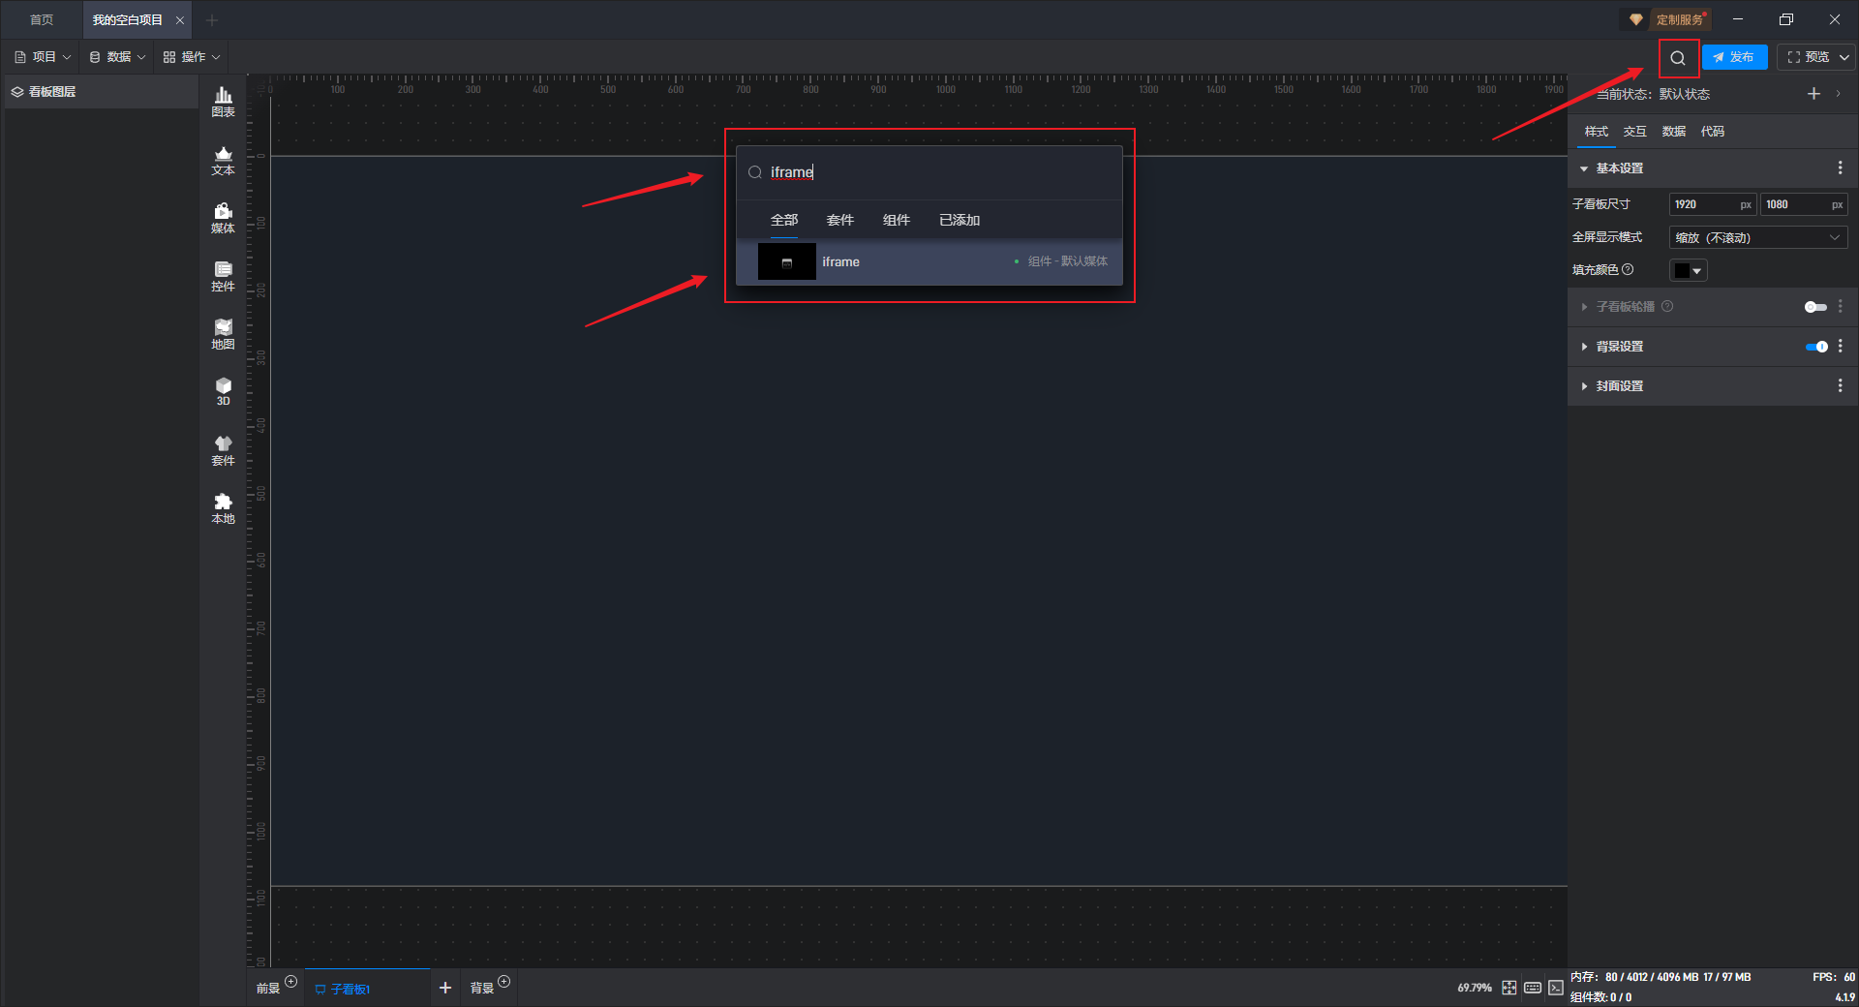Screen dimensions: 1859x1007
Task: Open the 本地 (local) component category
Action: tap(223, 508)
